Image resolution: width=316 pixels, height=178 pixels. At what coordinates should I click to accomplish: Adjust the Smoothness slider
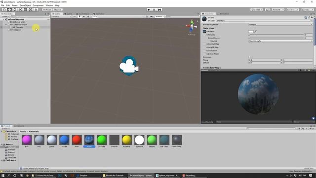click(x=276, y=38)
